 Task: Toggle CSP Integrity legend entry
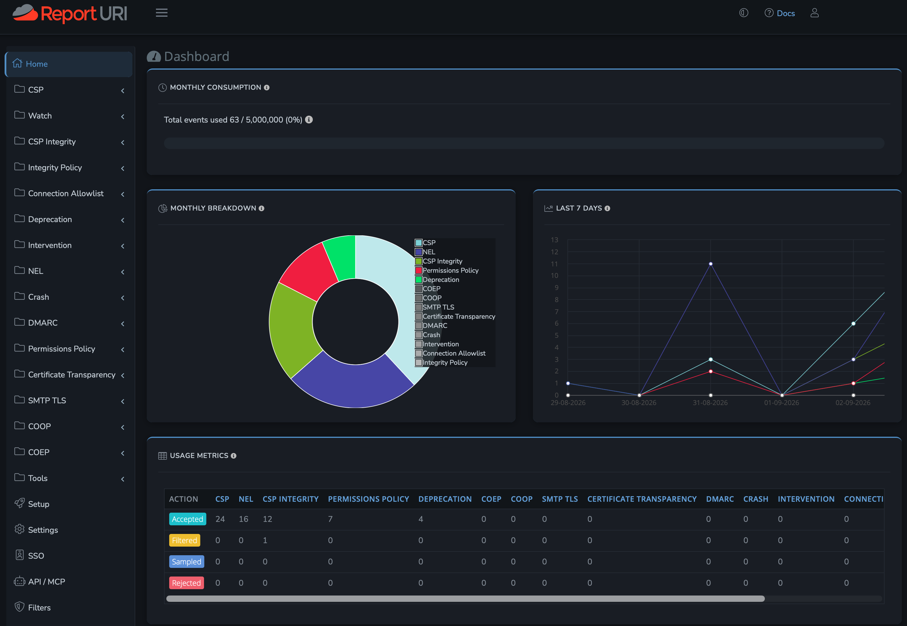439,261
